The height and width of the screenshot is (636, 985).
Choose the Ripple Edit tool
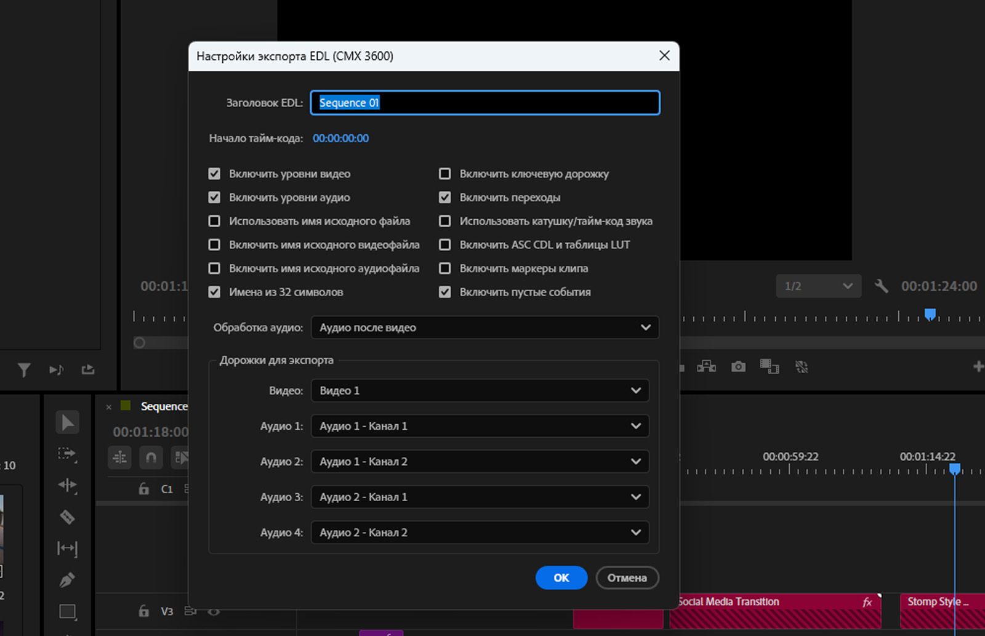click(67, 485)
